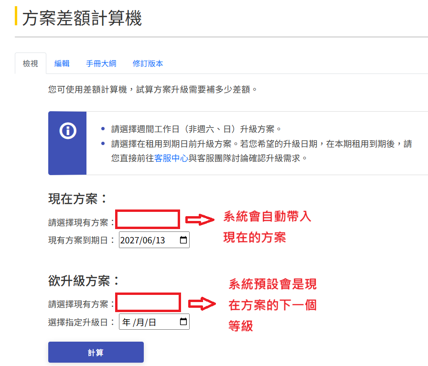The width and height of the screenshot is (428, 366).
Task: Click the 計算 button
Action: (96, 352)
